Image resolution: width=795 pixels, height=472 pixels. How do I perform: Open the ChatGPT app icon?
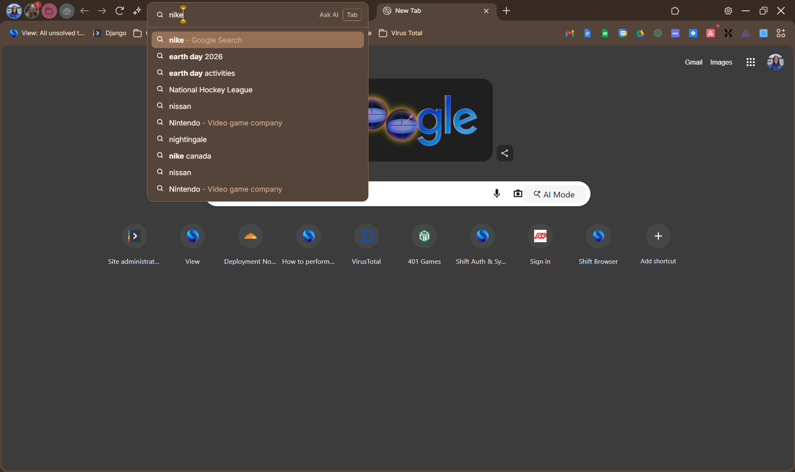pyautogui.click(x=658, y=33)
